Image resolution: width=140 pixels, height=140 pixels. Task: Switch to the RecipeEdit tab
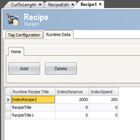click(58, 5)
